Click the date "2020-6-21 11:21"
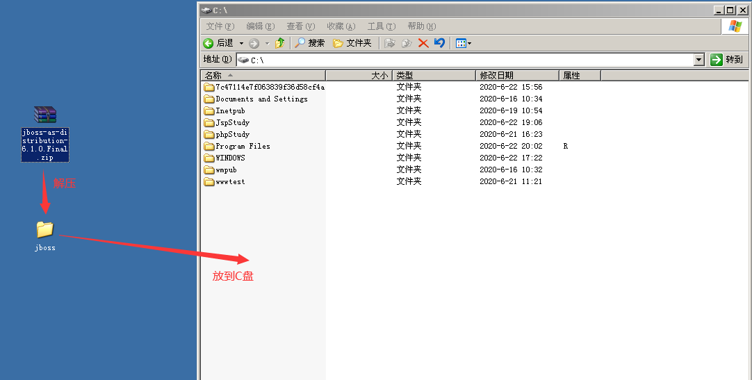This screenshot has height=380, width=752. click(512, 181)
